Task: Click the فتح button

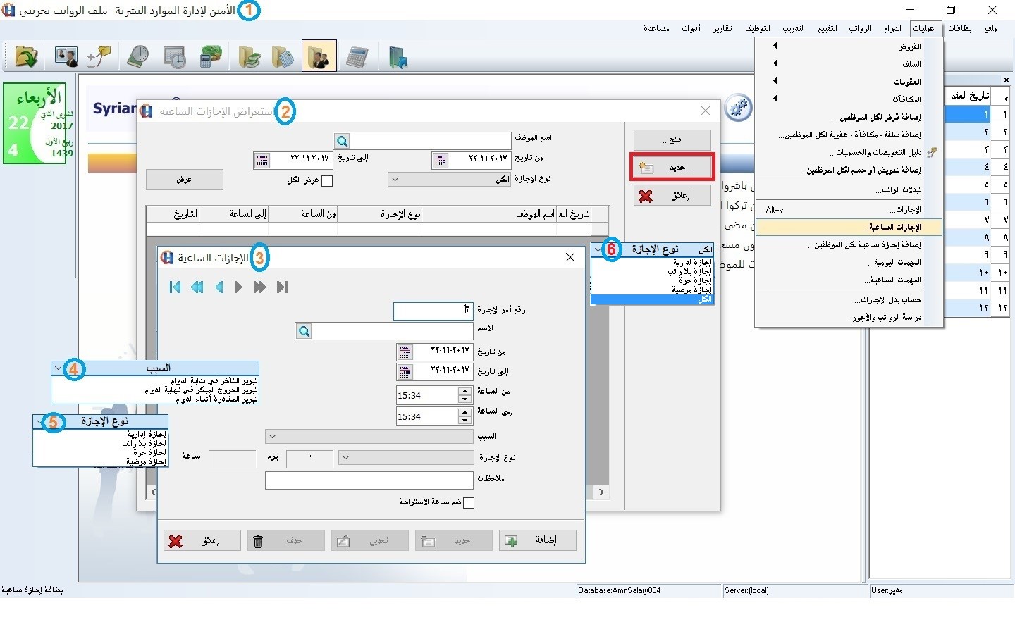Action: point(672,139)
